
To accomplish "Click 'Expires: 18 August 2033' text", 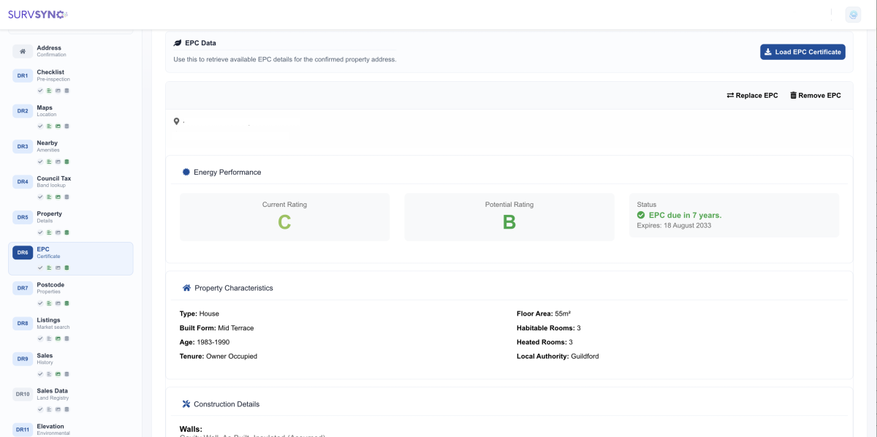I will [x=674, y=225].
